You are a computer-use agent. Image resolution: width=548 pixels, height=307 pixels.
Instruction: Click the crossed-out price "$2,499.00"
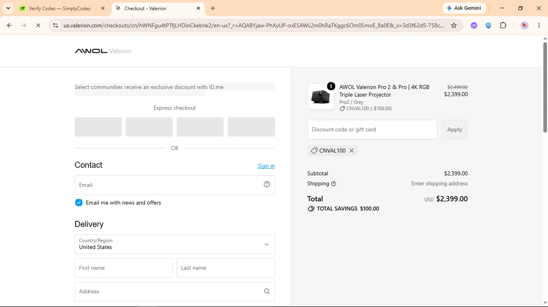click(457, 87)
